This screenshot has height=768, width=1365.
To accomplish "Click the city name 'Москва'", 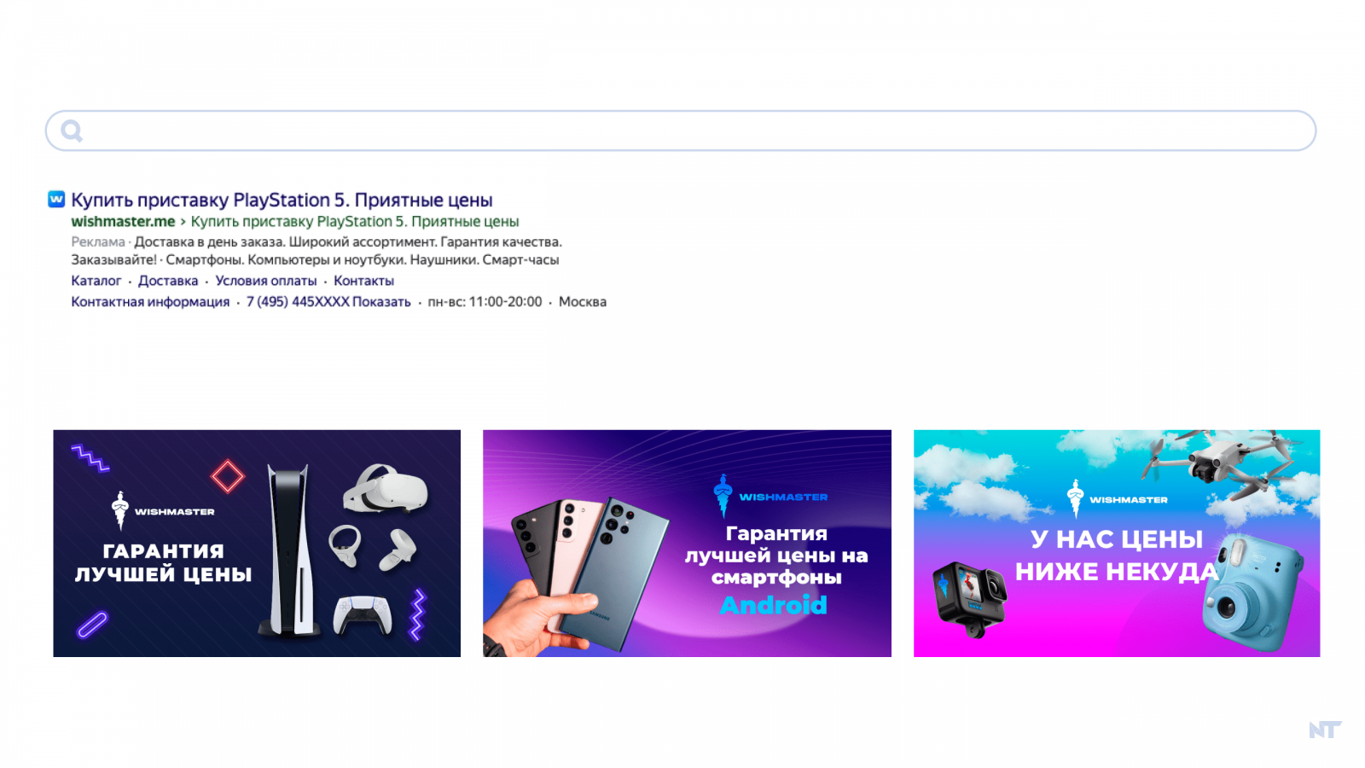I will pos(583,302).
